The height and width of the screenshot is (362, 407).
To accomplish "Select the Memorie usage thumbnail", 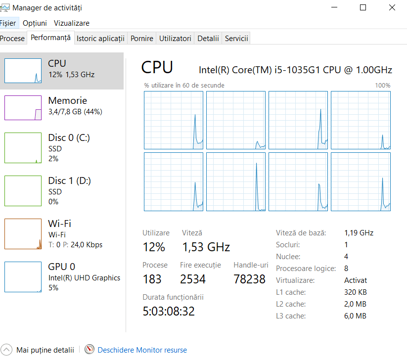I will (23, 108).
